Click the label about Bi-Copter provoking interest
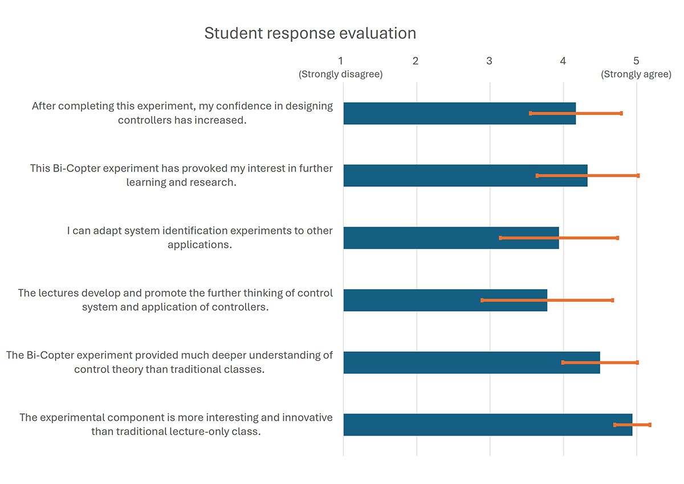 tap(181, 175)
